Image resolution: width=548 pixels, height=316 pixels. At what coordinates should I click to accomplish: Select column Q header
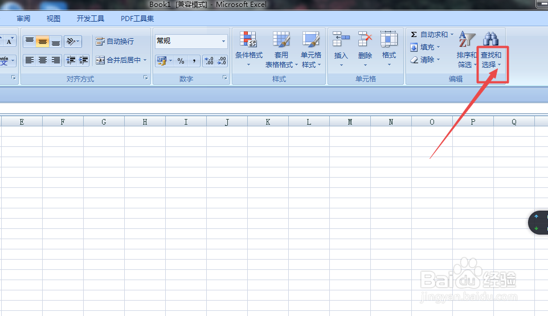(x=514, y=121)
